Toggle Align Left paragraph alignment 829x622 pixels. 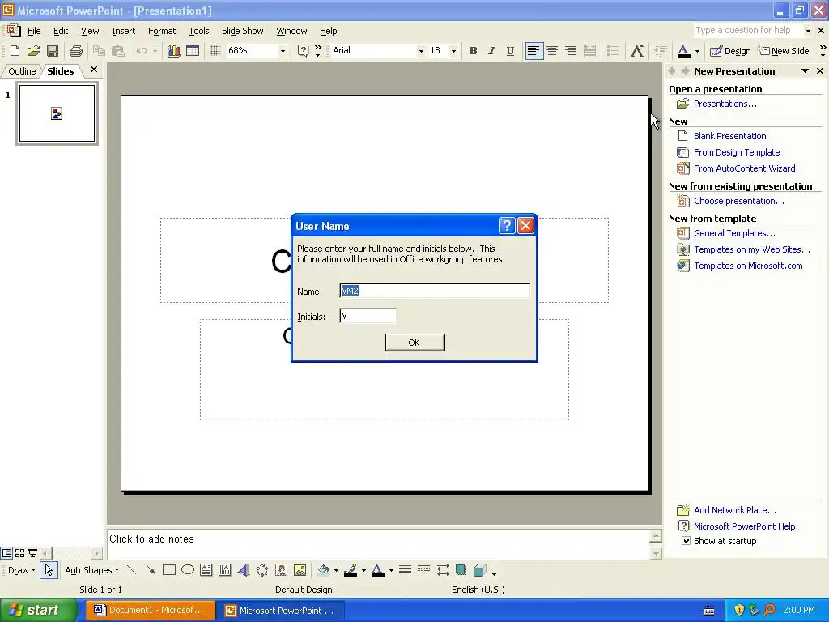click(534, 51)
